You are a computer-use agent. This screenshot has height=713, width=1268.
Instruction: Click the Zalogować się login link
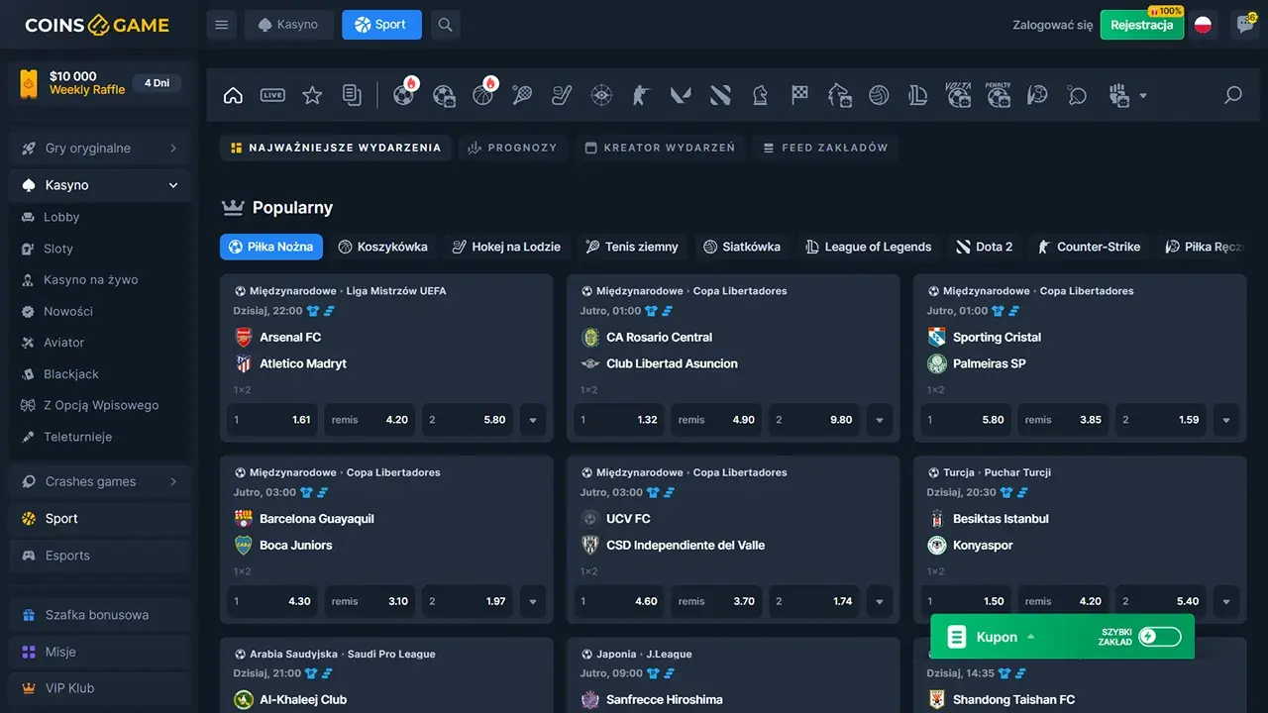pyautogui.click(x=1053, y=25)
